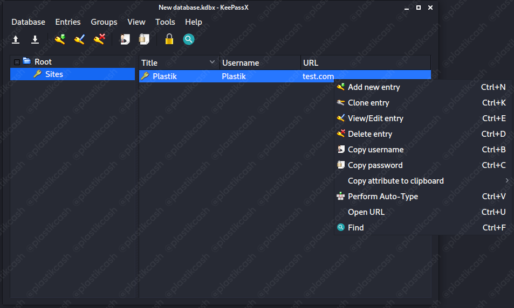
Task: Select Perform Auto-Type in the context menu
Action: click(382, 197)
